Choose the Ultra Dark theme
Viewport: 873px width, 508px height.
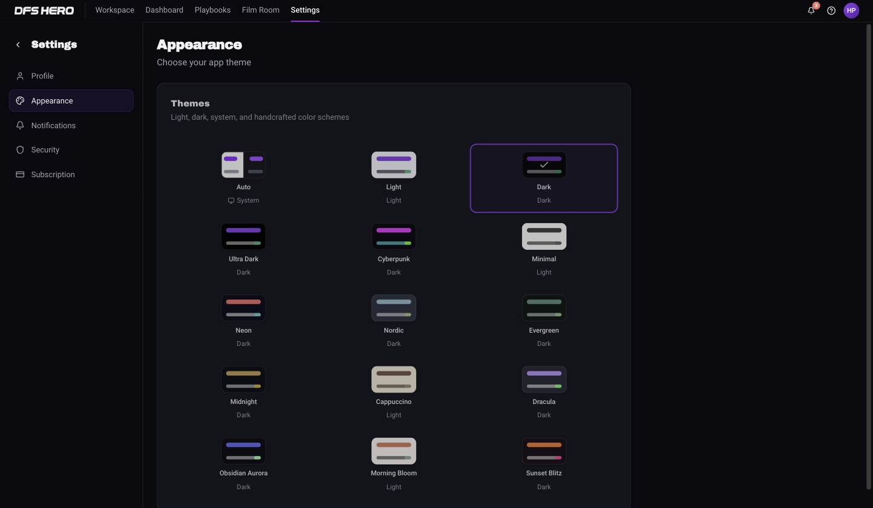point(243,250)
